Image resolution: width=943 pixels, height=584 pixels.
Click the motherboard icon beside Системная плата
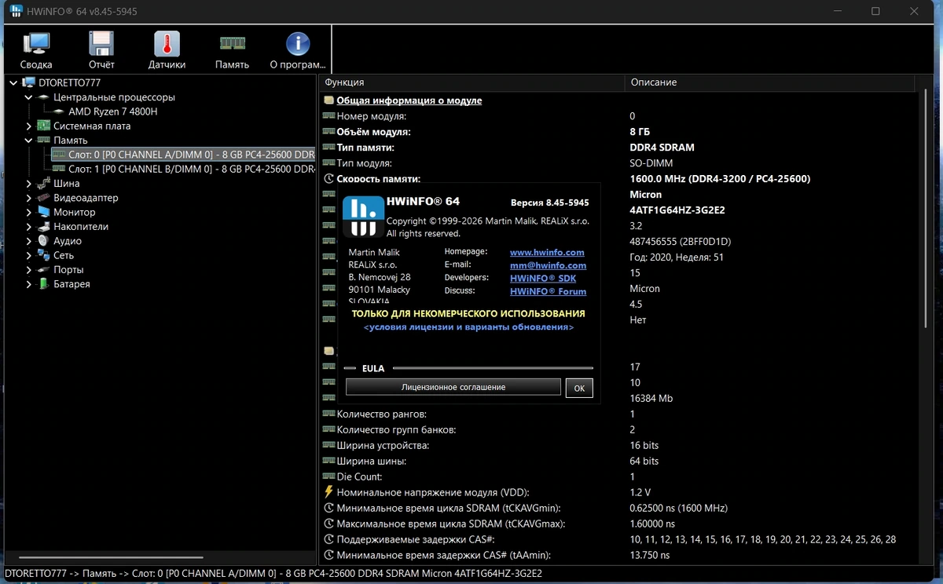coord(44,126)
